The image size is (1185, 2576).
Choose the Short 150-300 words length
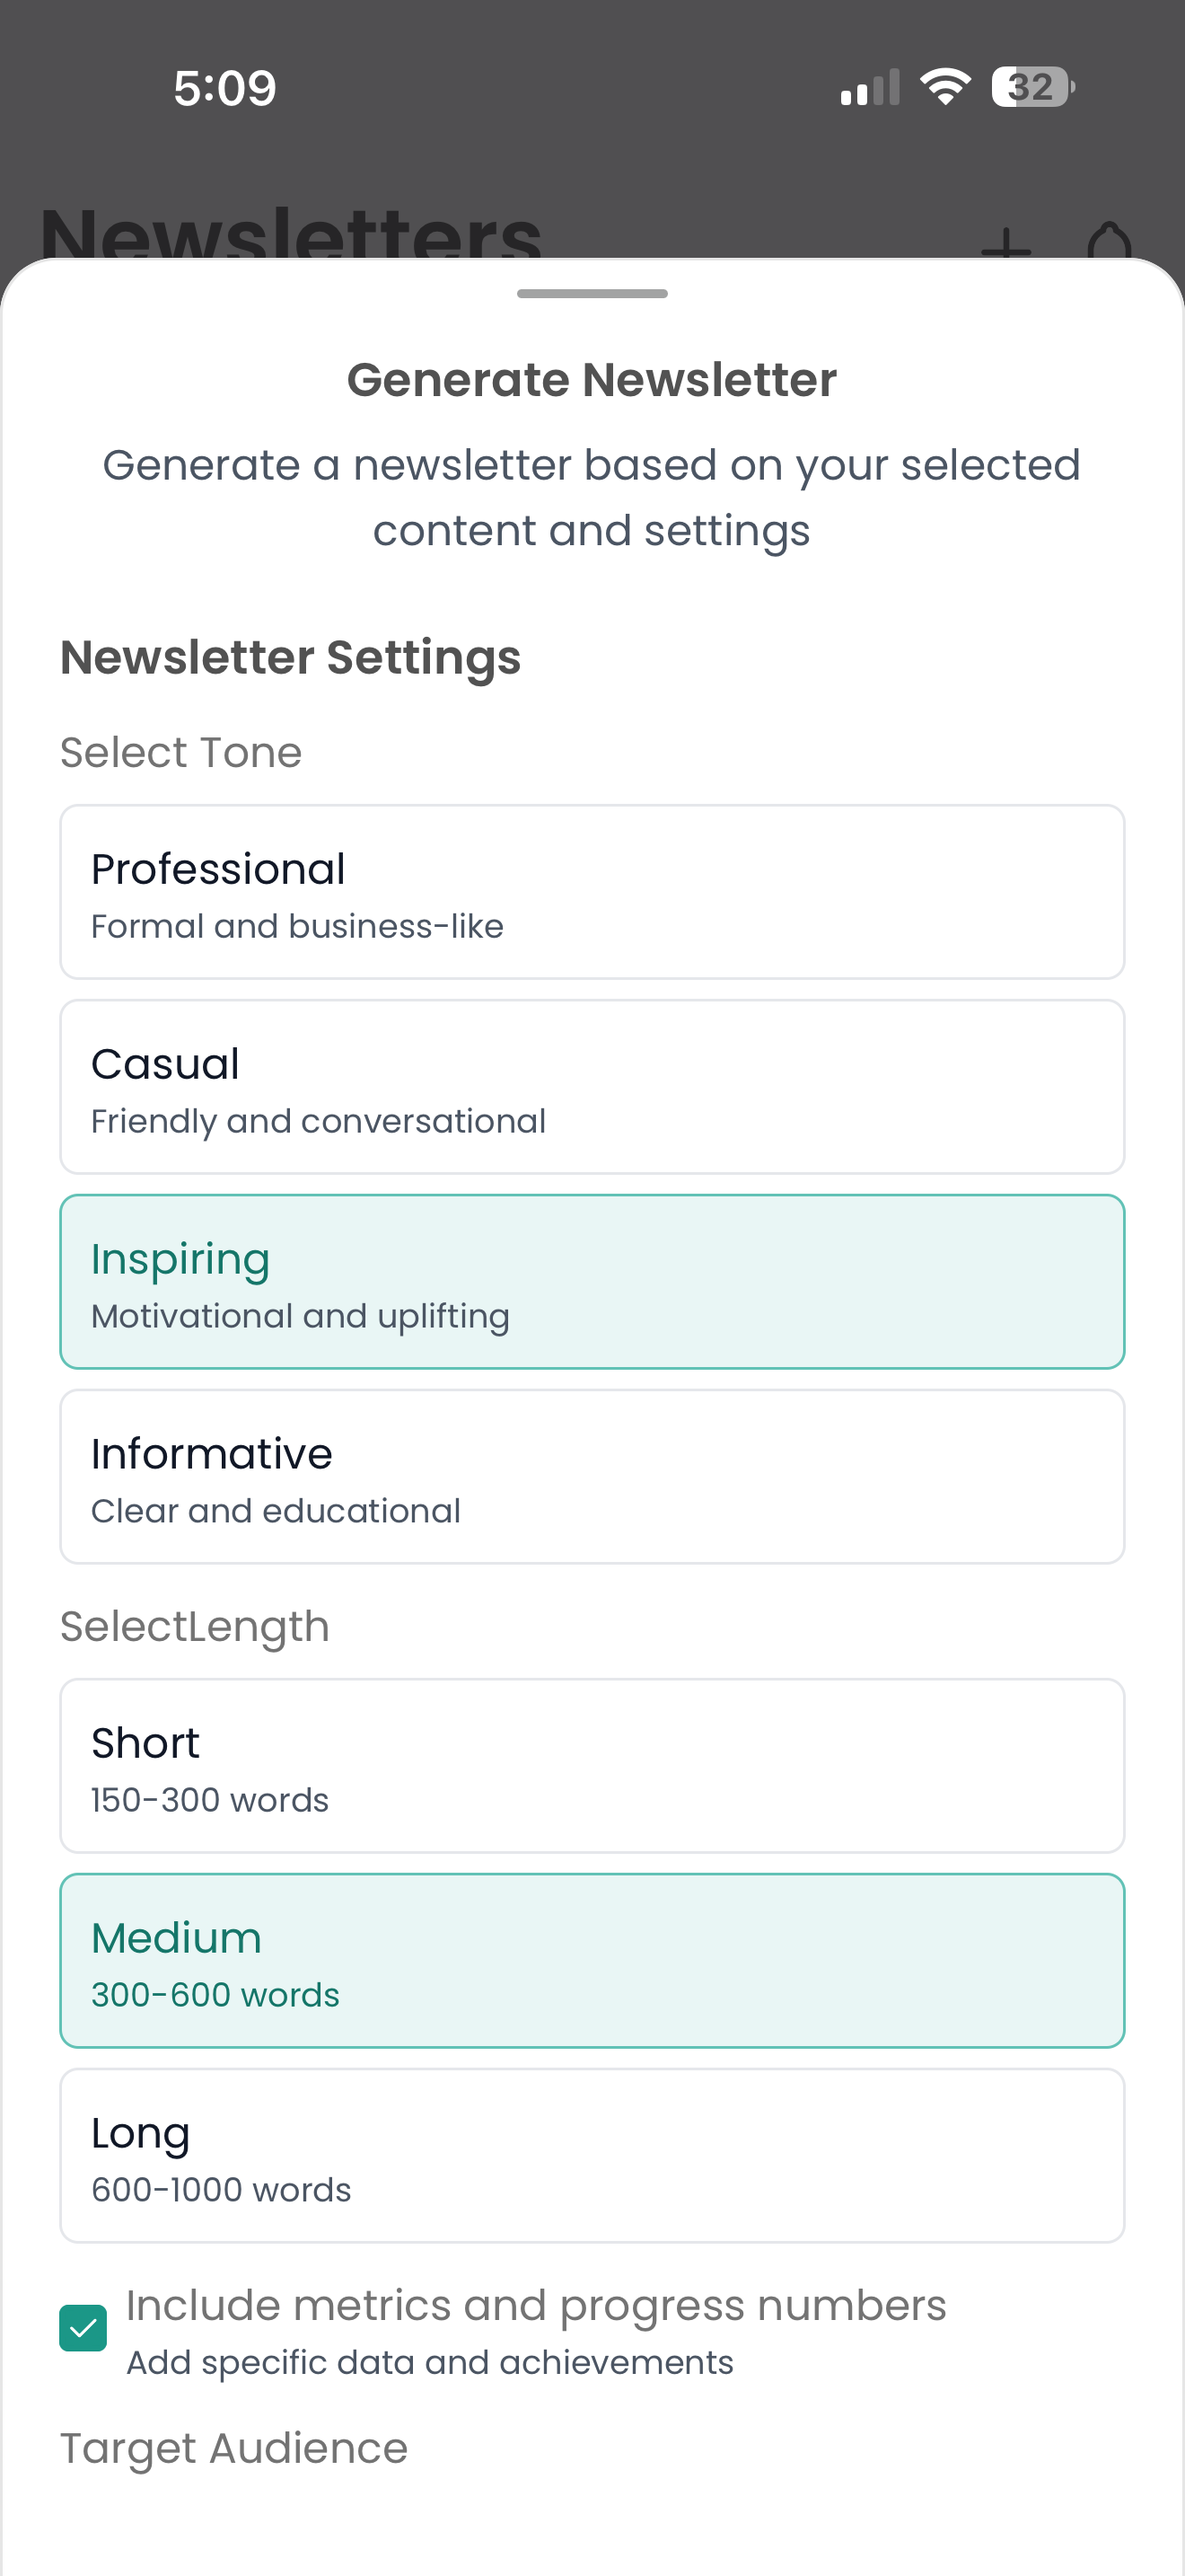coord(592,1765)
